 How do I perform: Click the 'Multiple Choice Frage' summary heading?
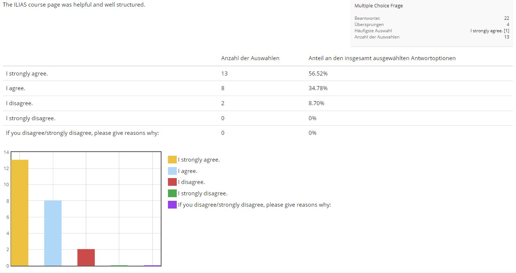[378, 6]
